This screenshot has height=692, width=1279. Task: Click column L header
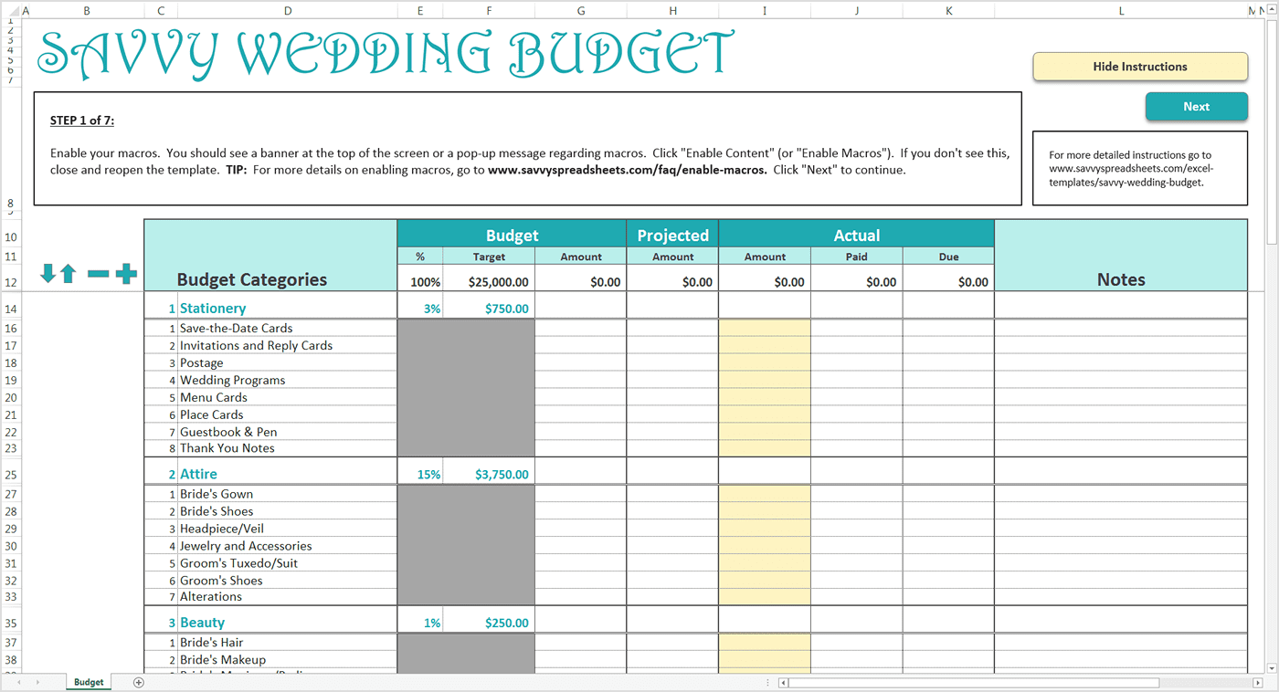point(1121,10)
